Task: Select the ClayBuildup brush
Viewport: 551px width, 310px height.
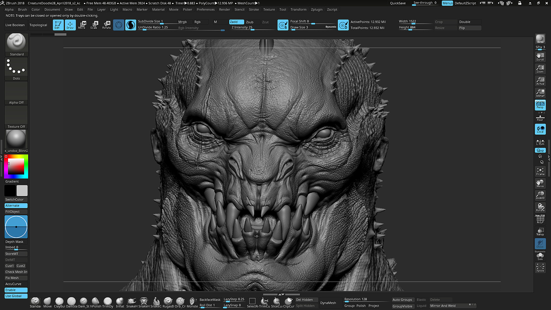Action: tap(59, 303)
